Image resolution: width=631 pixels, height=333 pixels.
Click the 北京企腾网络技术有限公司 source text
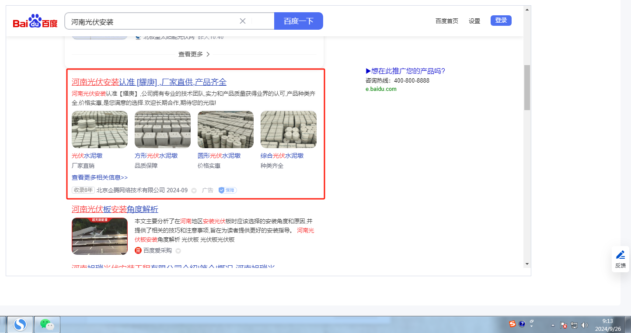(x=131, y=190)
